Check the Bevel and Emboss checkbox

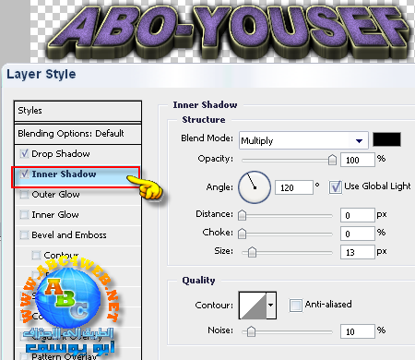coord(24,235)
